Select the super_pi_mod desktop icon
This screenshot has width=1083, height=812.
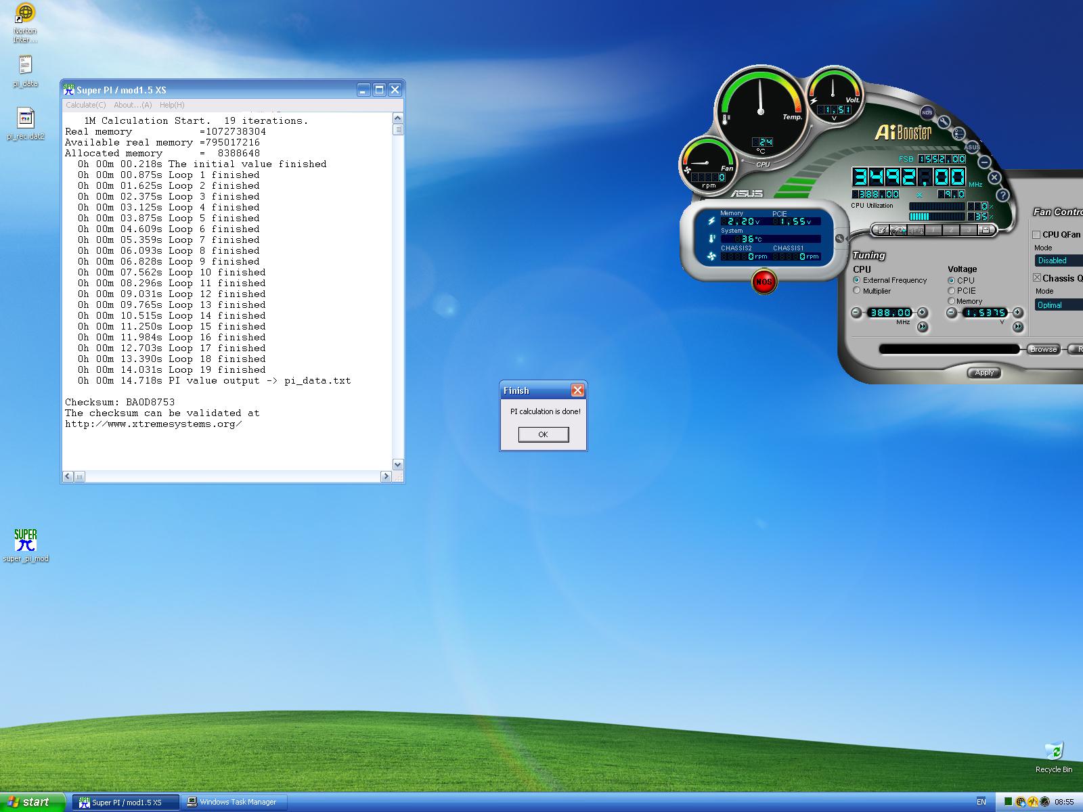click(x=26, y=545)
